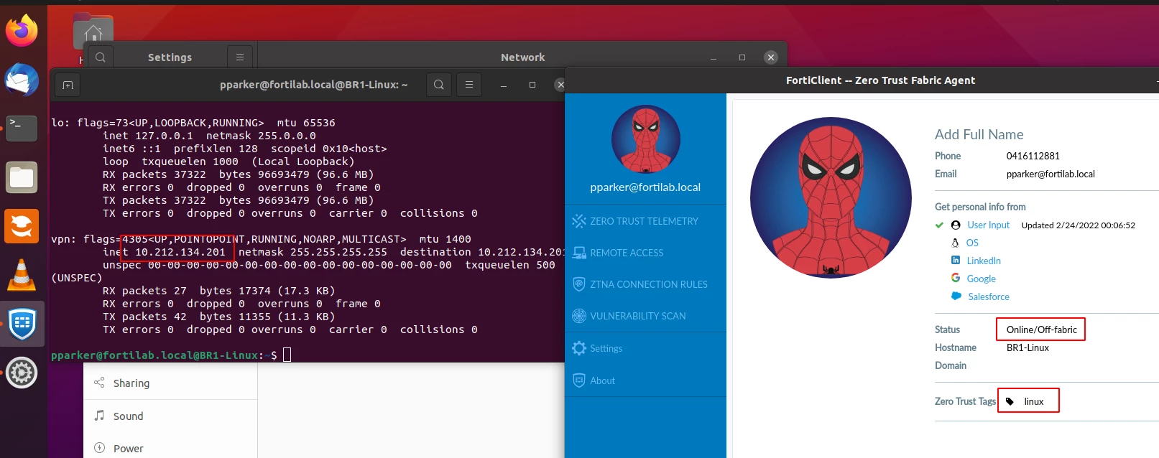The image size is (1159, 458).
Task: Launch Thunderbird mail from dock
Action: (22, 80)
